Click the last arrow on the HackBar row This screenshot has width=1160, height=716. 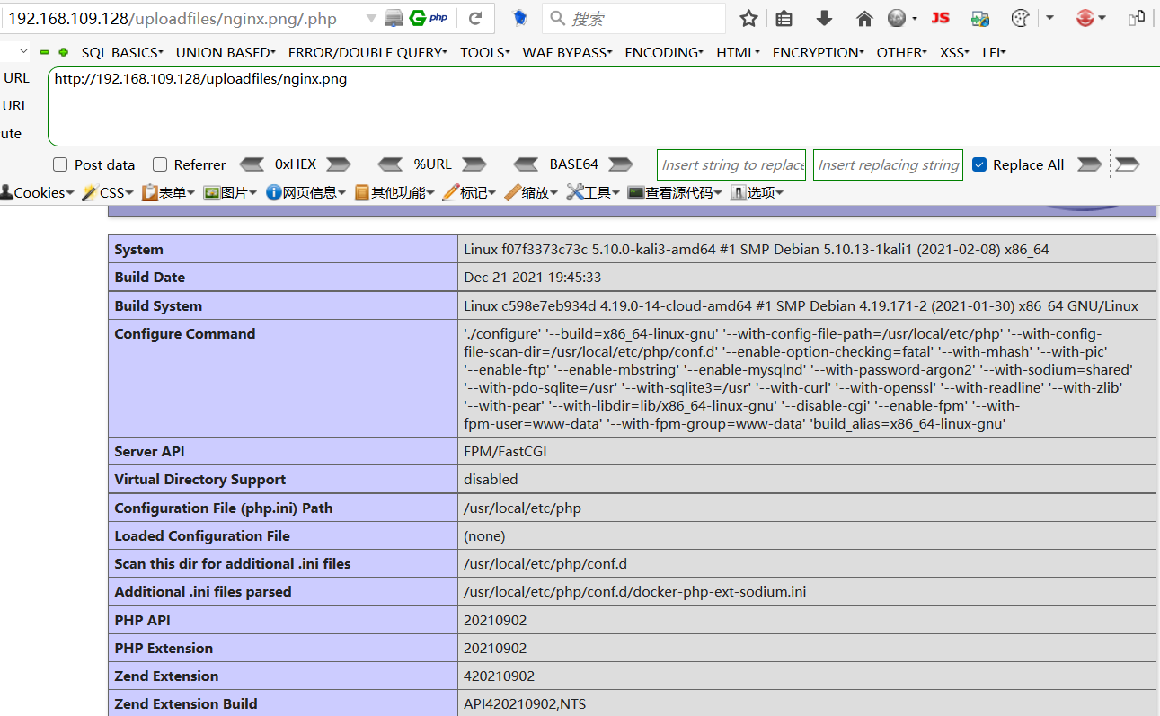click(1128, 164)
